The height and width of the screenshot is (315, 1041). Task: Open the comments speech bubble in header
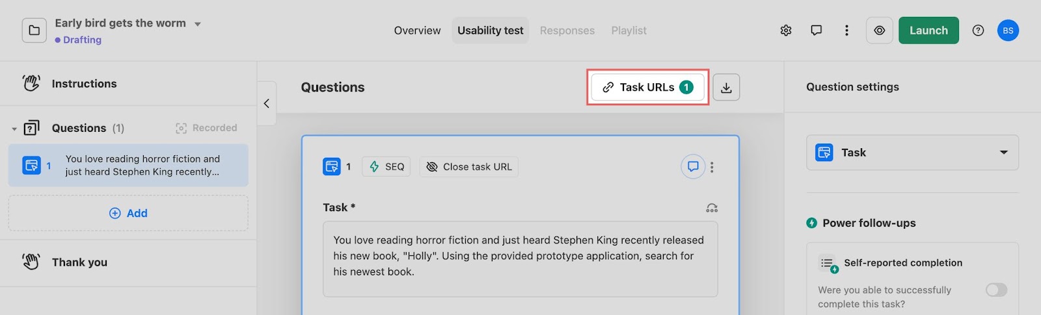[x=816, y=31]
